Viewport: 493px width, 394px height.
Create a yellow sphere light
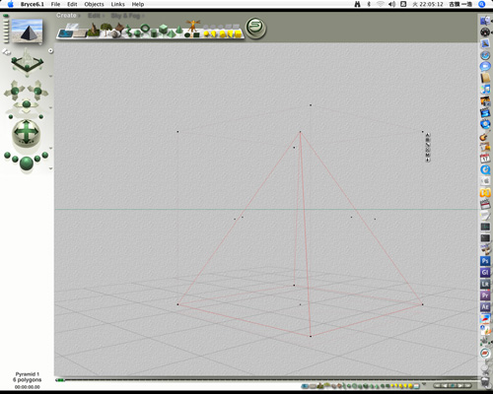pos(207,33)
